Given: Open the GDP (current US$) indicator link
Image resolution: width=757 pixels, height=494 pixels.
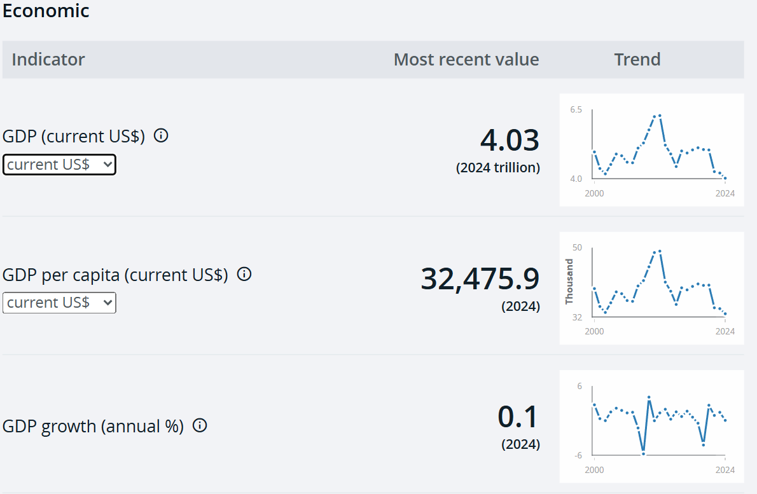Looking at the screenshot, I should click(73, 136).
